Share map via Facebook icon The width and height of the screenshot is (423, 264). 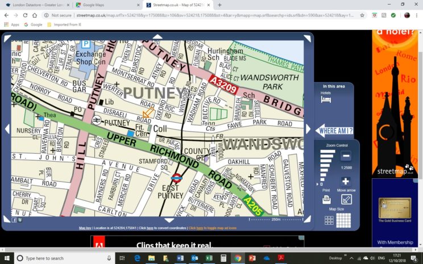14,220
